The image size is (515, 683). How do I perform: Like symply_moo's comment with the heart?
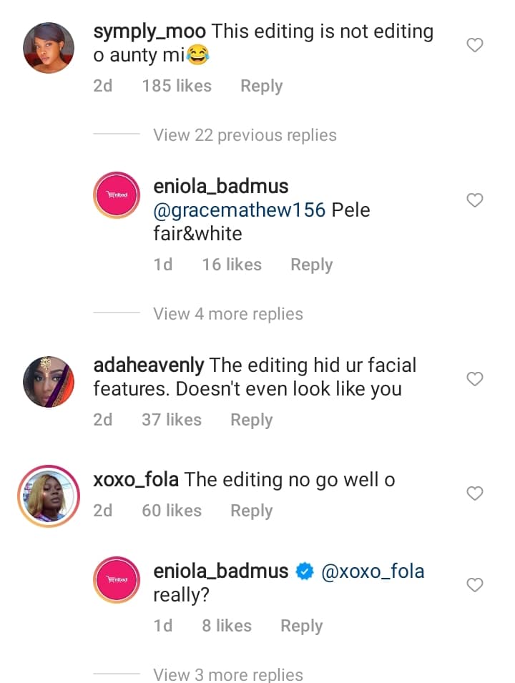point(475,46)
